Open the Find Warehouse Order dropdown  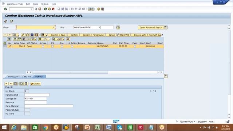[99, 27]
